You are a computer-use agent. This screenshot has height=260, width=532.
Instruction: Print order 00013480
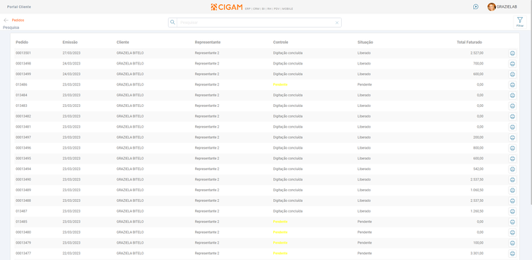(512, 232)
